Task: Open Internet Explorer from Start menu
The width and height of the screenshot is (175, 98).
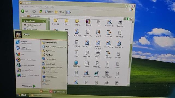Action: click(x=24, y=42)
